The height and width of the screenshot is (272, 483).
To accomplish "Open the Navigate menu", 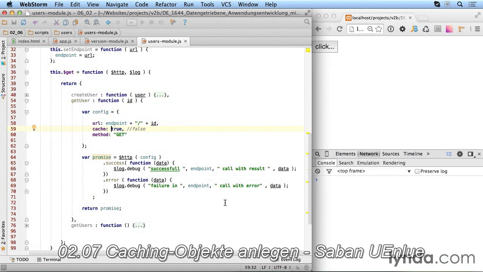I will click(117, 5).
